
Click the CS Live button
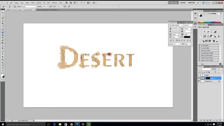coord(206,3)
